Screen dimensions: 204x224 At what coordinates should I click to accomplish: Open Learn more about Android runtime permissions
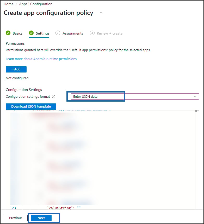coord(41,59)
